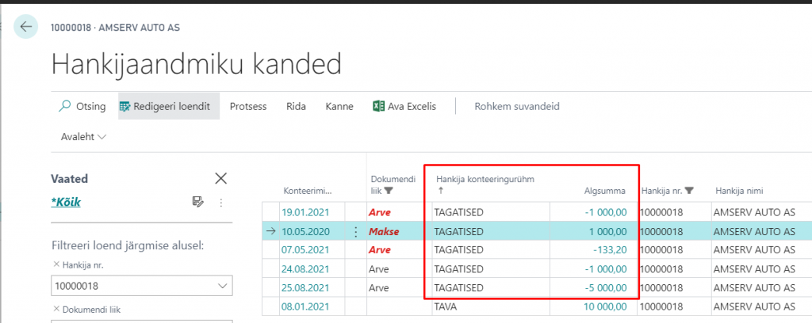Screen dimensions: 812x323
Task: Open the Kanne menu
Action: [x=339, y=106]
